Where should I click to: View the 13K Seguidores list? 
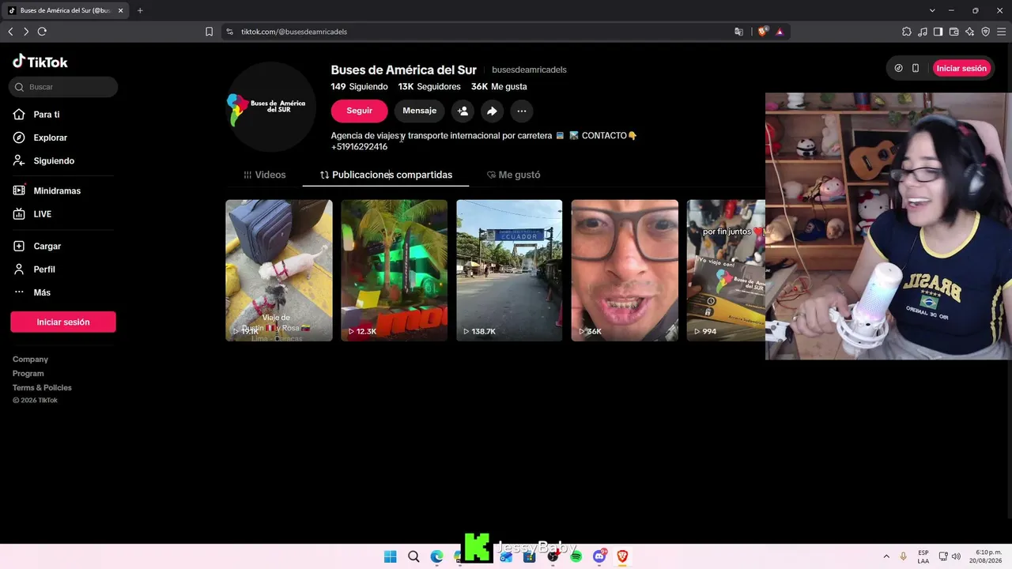(x=429, y=87)
